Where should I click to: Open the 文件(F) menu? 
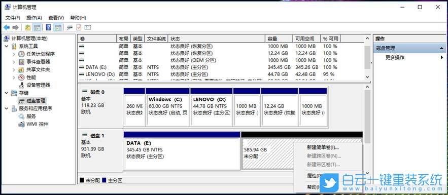tap(13, 18)
